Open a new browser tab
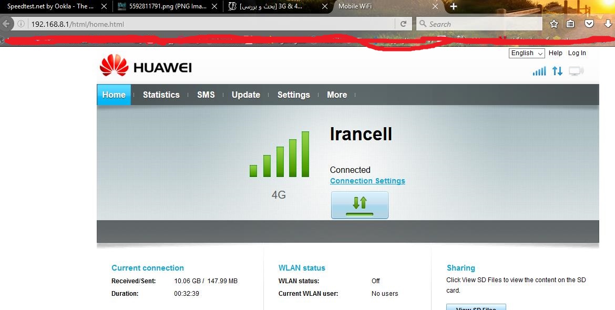 click(x=454, y=6)
